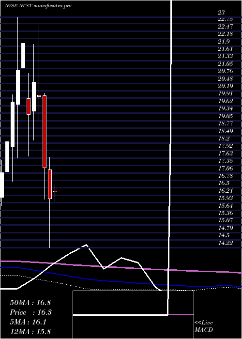Click the 15.36 price axis label
242x339 pixels.
226,213
